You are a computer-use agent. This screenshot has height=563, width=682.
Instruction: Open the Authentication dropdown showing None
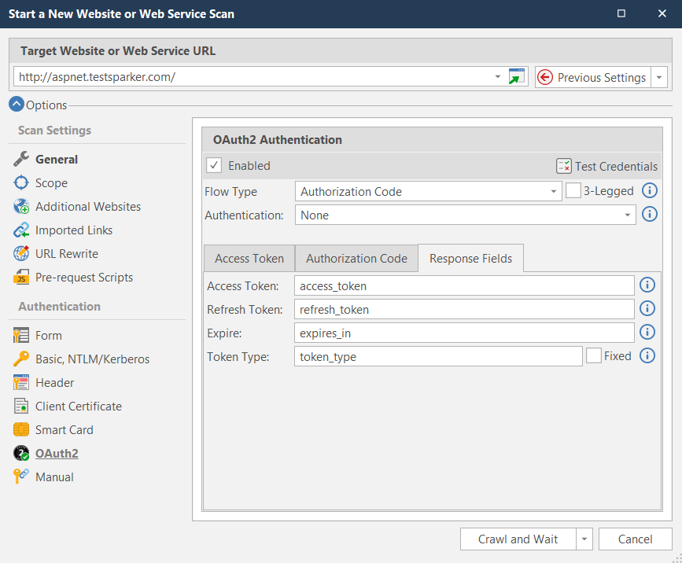(629, 215)
